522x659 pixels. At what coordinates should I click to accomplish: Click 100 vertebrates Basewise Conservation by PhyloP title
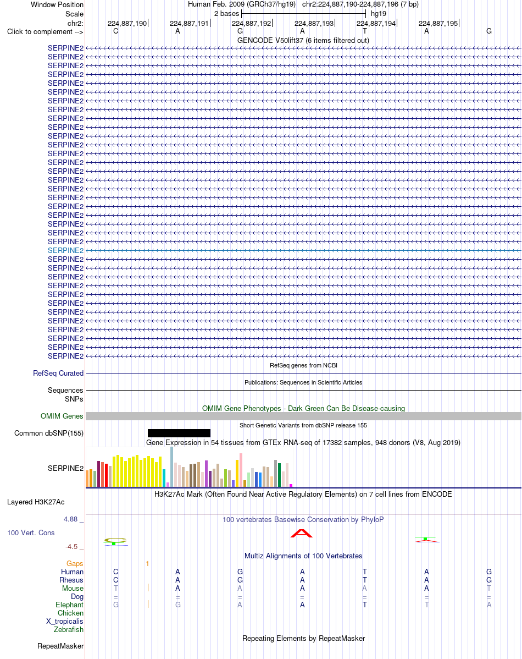[303, 519]
